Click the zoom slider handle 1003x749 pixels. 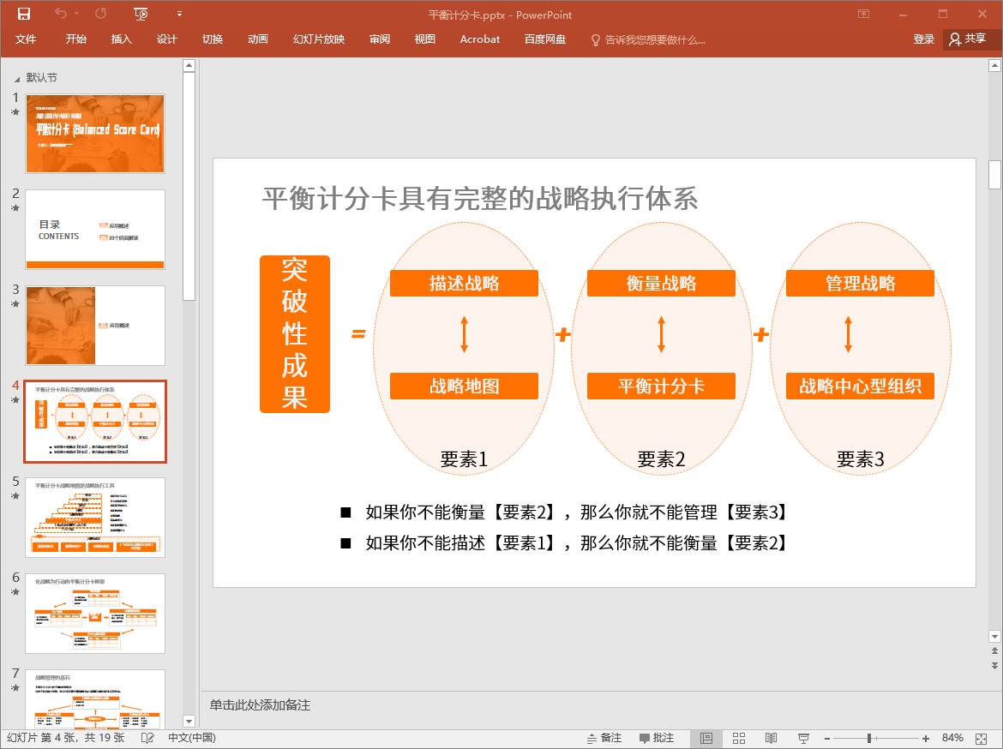tap(869, 738)
